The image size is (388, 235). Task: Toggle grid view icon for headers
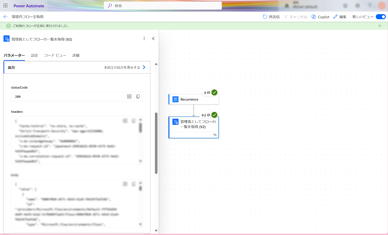point(125,121)
